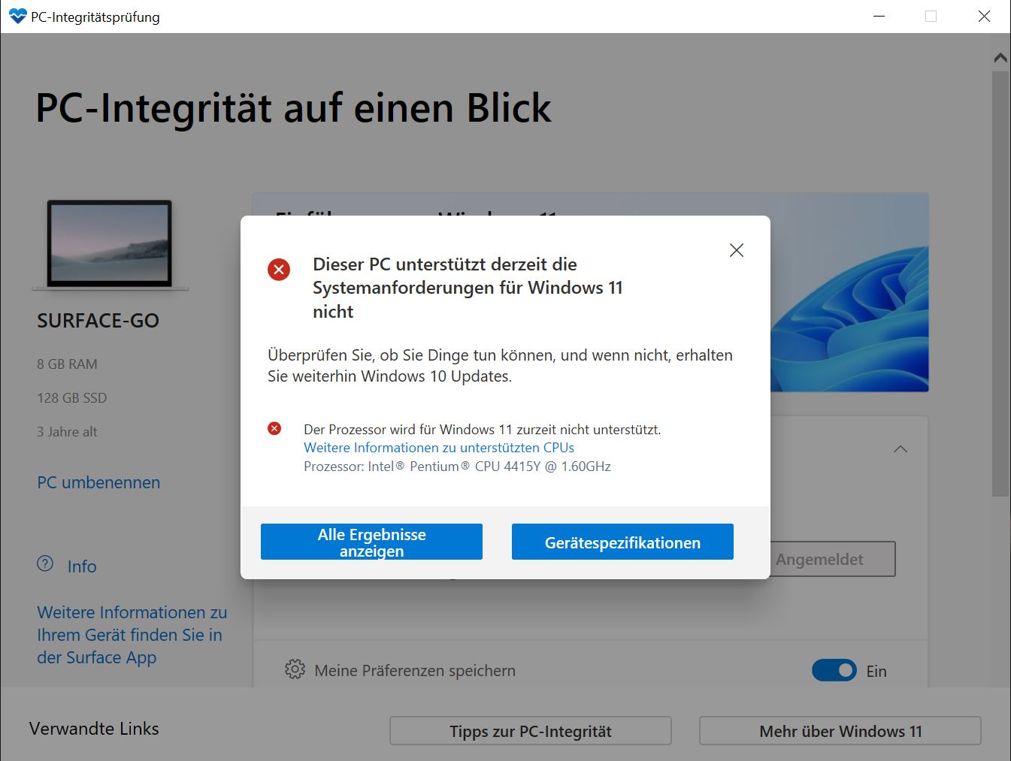Open Surface App information link
1011x761 pixels.
click(x=132, y=635)
